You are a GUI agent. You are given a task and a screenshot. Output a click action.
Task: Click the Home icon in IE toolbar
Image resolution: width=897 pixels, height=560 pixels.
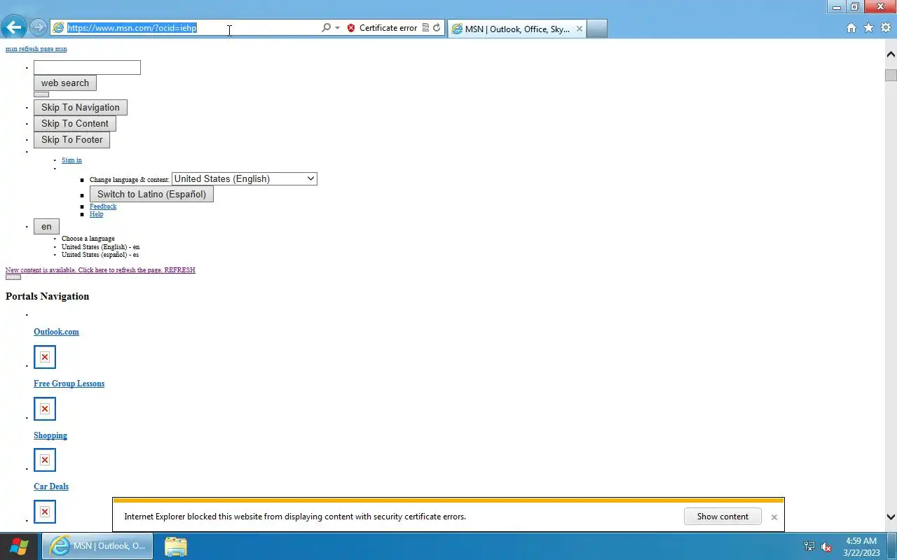pos(851,28)
